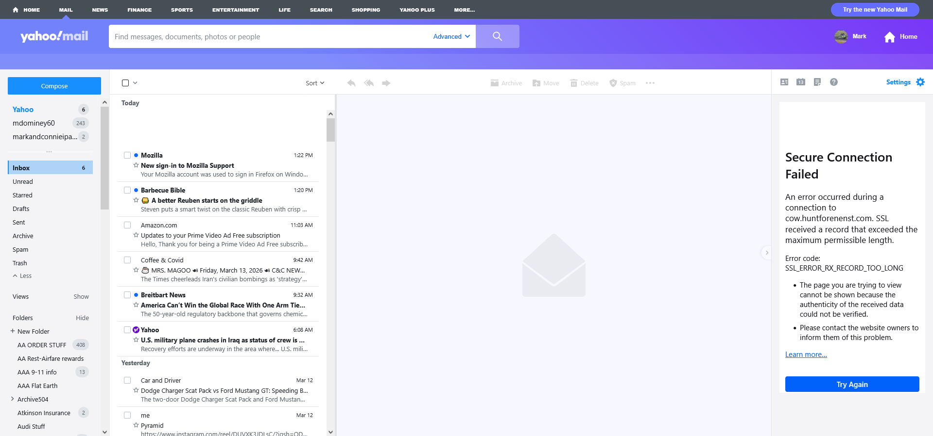This screenshot has height=436, width=933.
Task: Go to FINANCE in top navigation
Action: point(139,10)
